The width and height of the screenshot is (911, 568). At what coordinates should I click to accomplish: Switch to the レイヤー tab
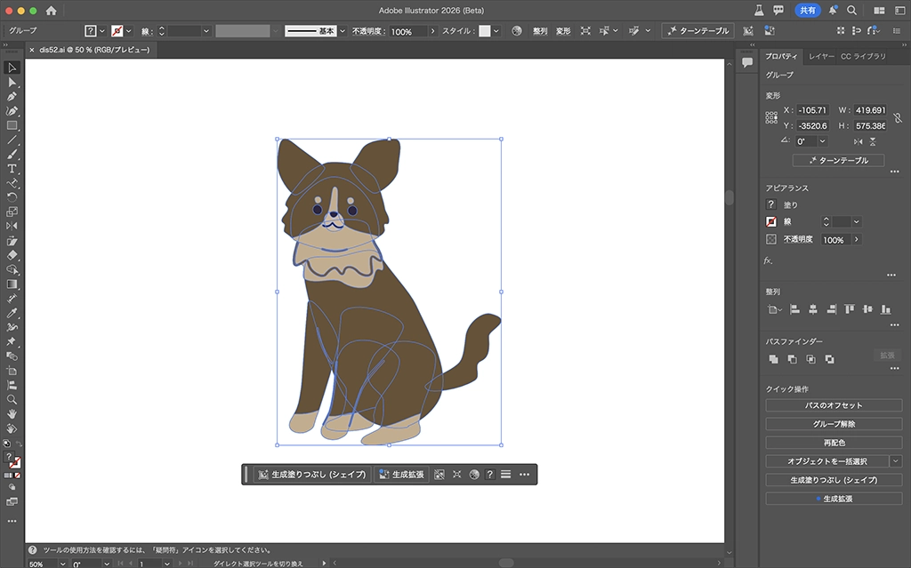pyautogui.click(x=821, y=56)
